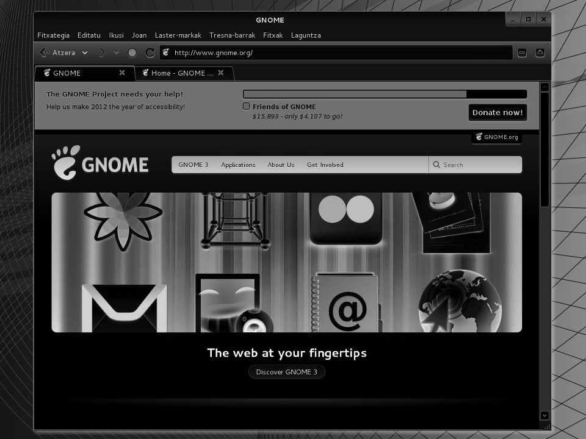Click the @ address book icon in the banner
The height and width of the screenshot is (439, 586).
pos(346,302)
